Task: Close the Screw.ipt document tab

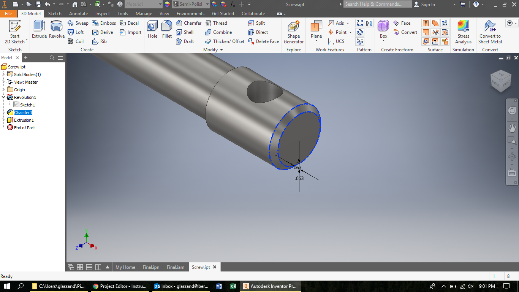Action: tap(215, 267)
